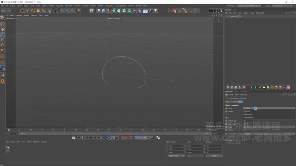
Task: Toggle the Z axis lock
Action: click(x=73, y=11)
